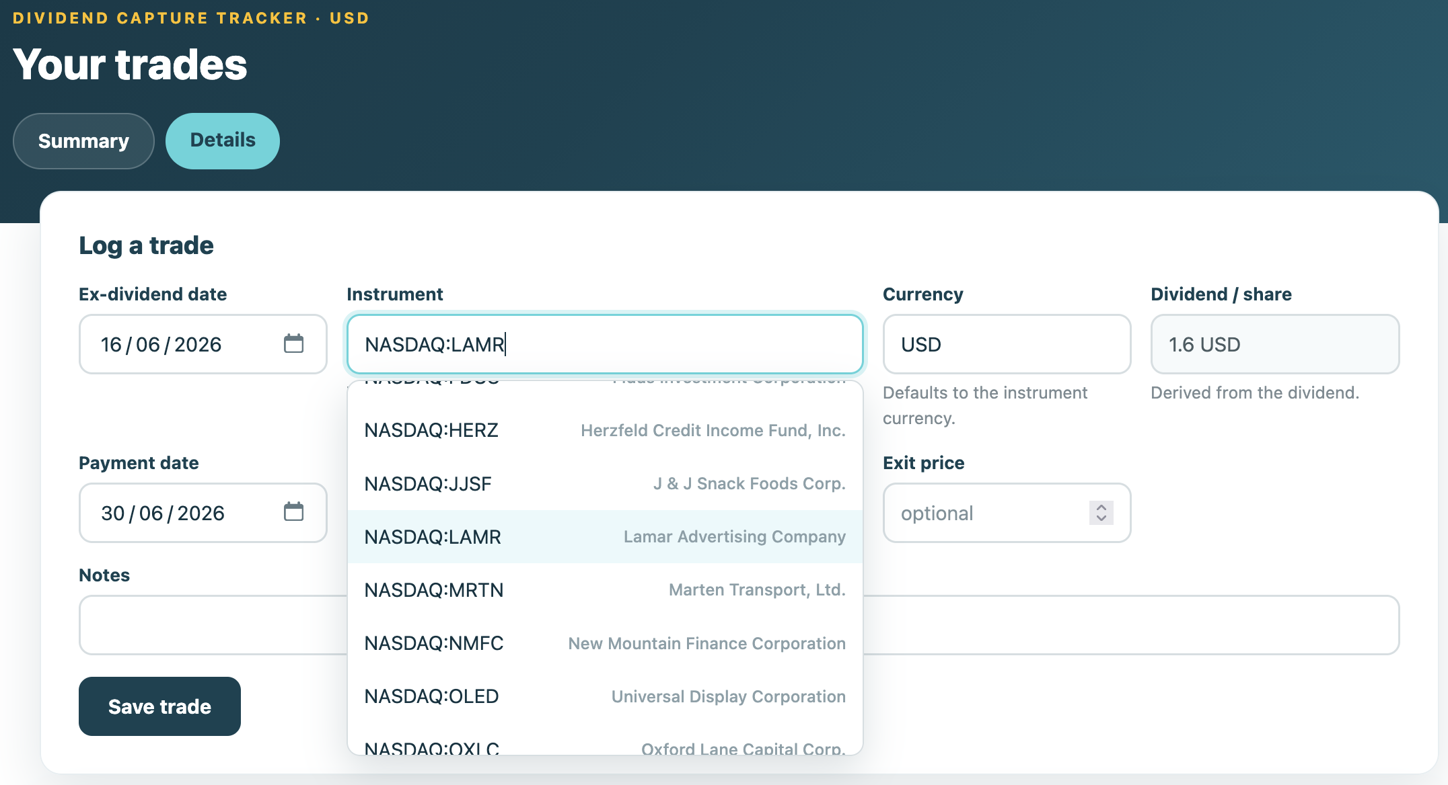Click the 'Your trades' page title
1448x785 pixels.
click(x=130, y=65)
